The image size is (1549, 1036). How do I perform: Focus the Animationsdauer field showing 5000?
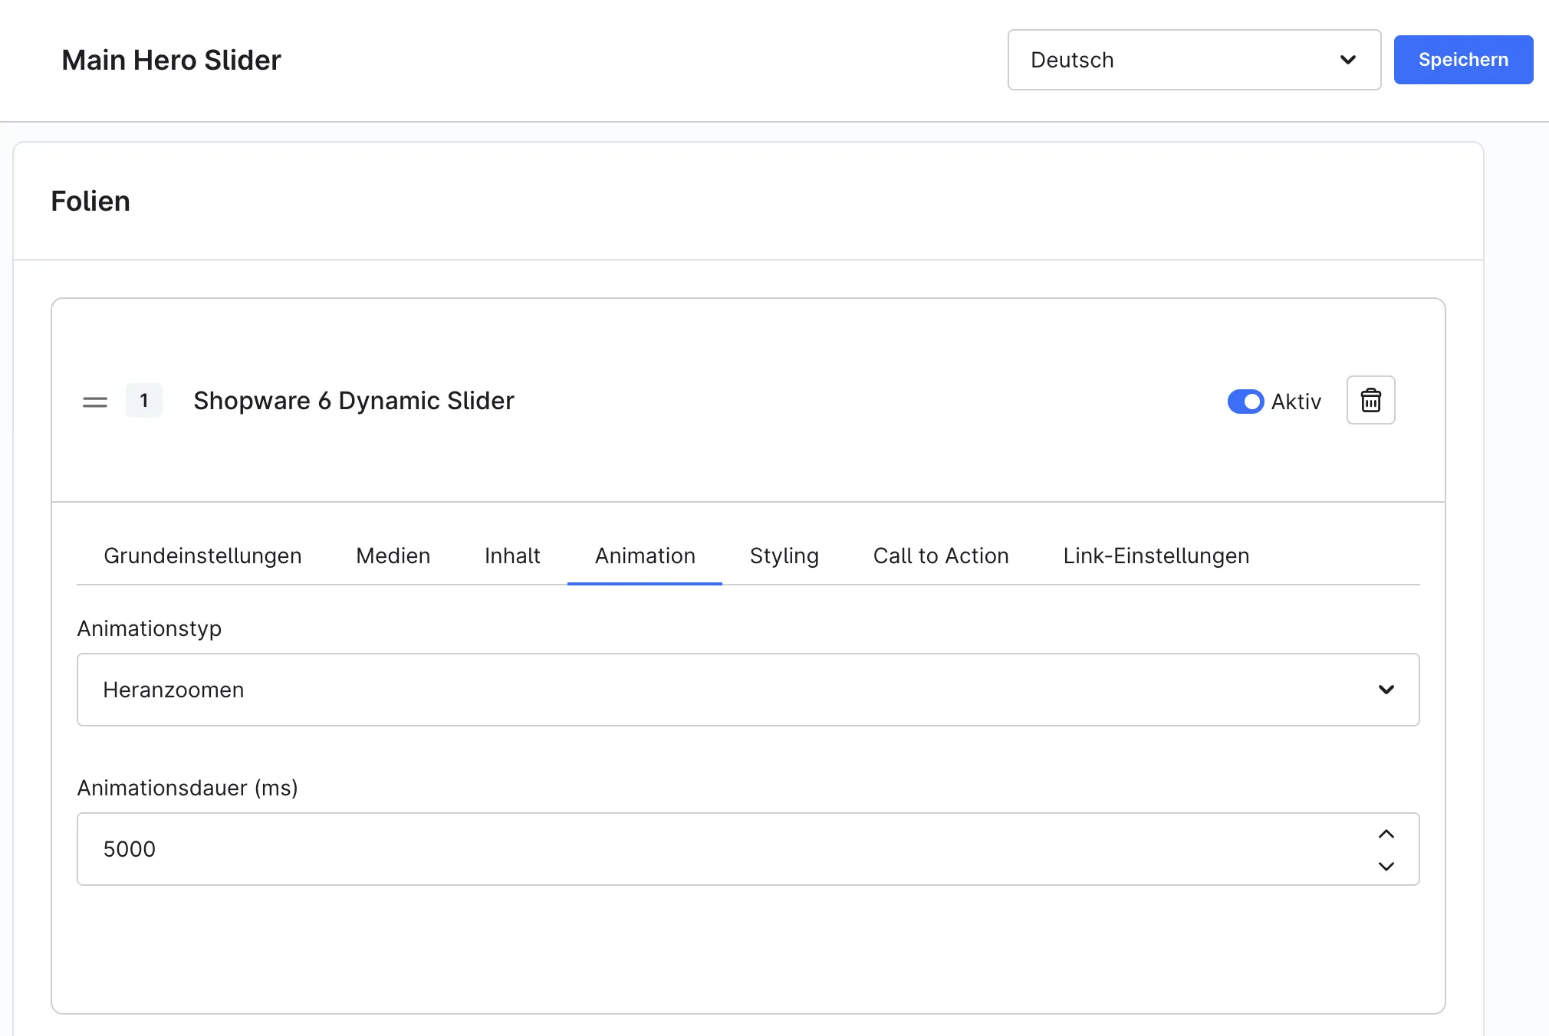coord(748,849)
